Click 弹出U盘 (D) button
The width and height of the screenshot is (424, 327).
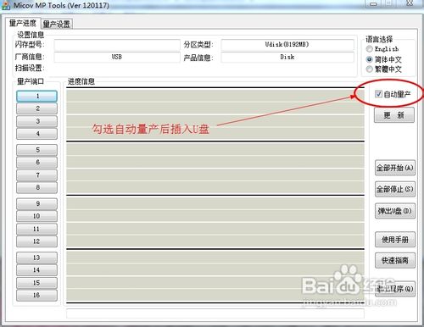click(395, 211)
